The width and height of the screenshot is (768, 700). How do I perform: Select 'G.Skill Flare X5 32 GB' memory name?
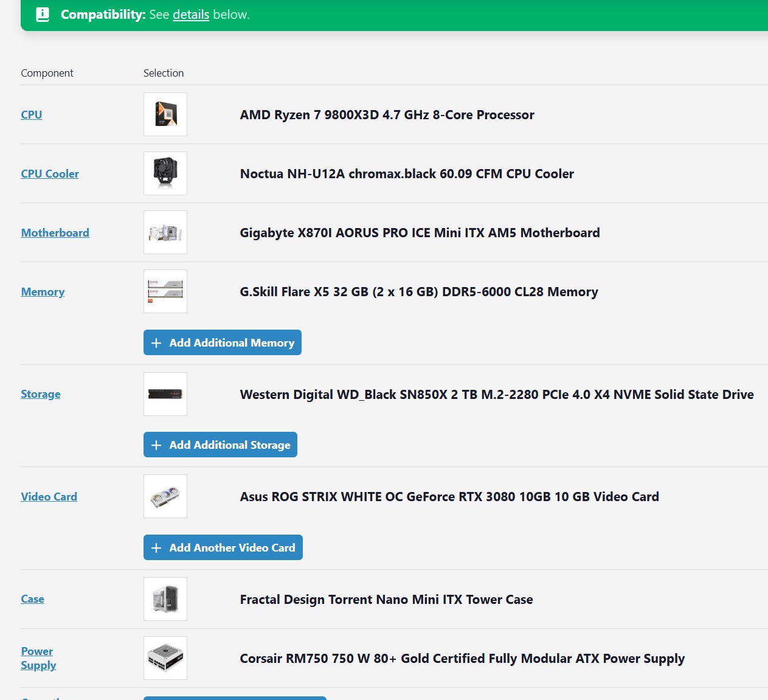(x=419, y=292)
